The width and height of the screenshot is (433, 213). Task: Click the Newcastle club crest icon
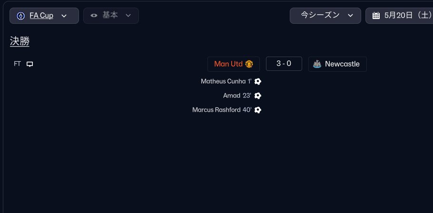click(317, 64)
